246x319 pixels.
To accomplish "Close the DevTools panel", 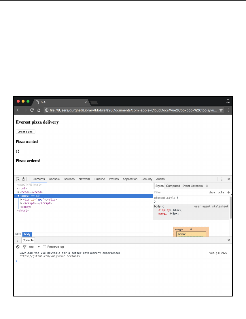I will (x=228, y=179).
